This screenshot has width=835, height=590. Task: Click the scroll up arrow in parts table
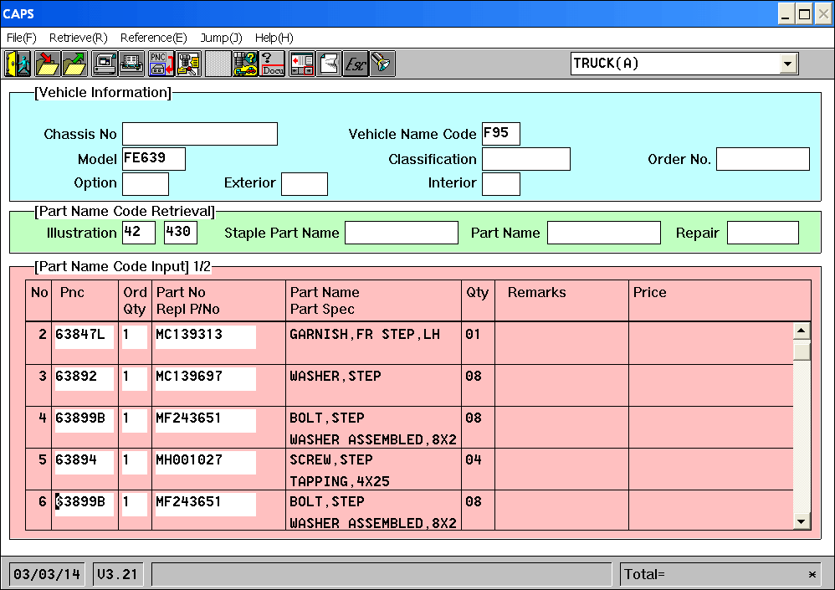point(802,331)
